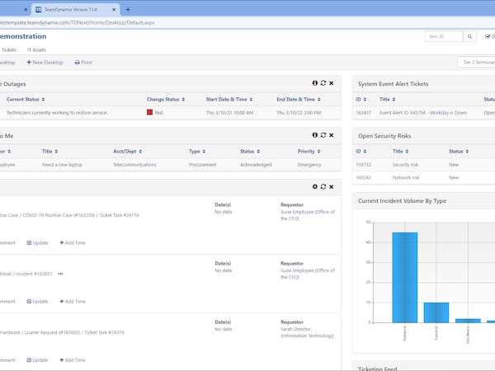Image resolution: width=495 pixels, height=371 pixels.
Task: Sort Open Security Risks by ID
Action: (361, 152)
